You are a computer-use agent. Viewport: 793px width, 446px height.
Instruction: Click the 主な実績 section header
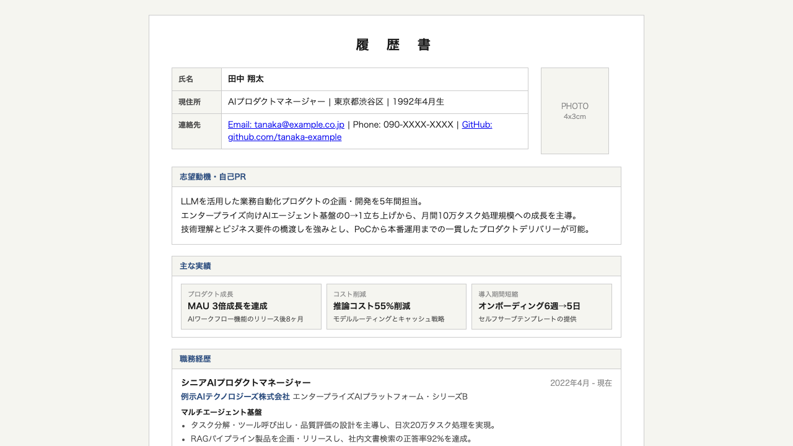(396, 266)
